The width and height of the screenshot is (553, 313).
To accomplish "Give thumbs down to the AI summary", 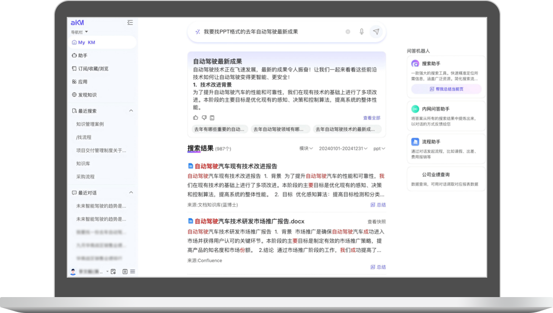I will pos(204,118).
